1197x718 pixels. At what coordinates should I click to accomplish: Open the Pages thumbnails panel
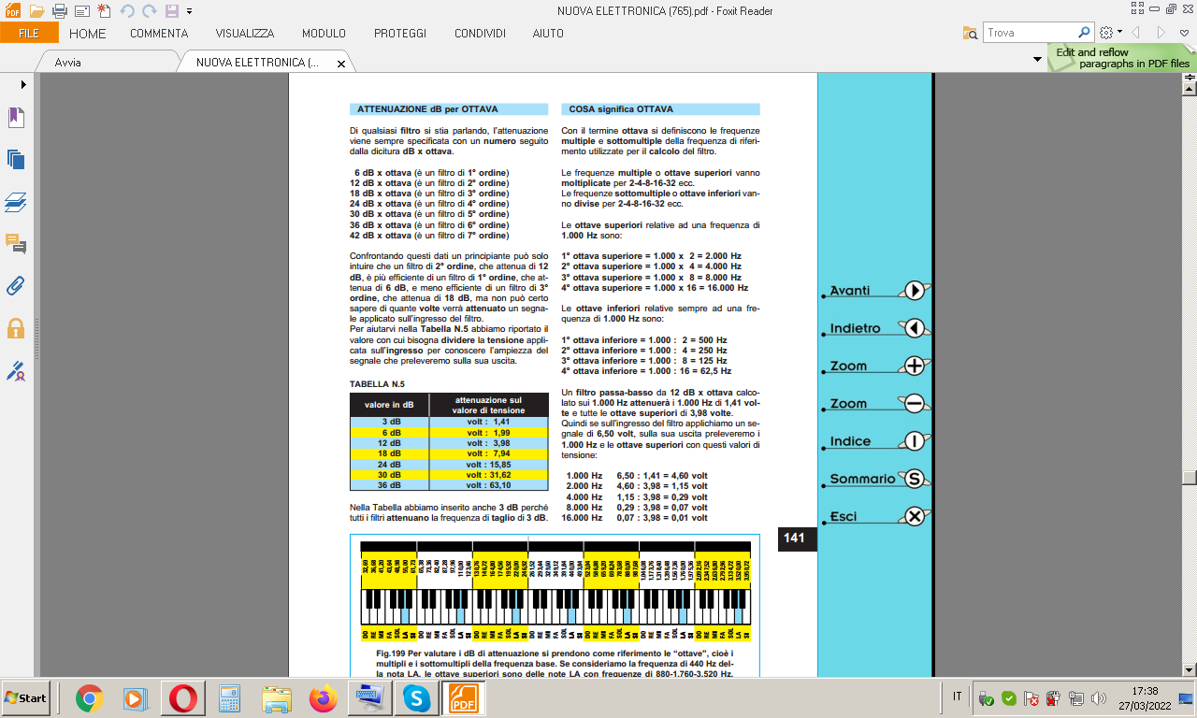16,160
